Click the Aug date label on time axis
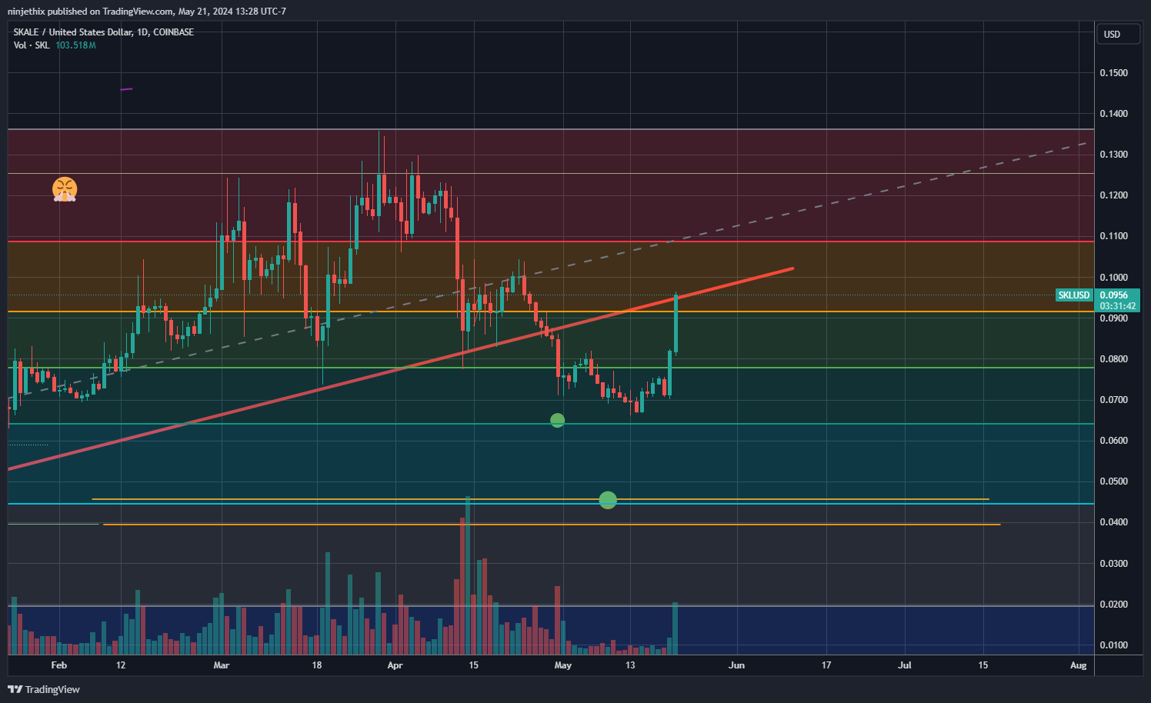This screenshot has height=703, width=1151. (1079, 665)
